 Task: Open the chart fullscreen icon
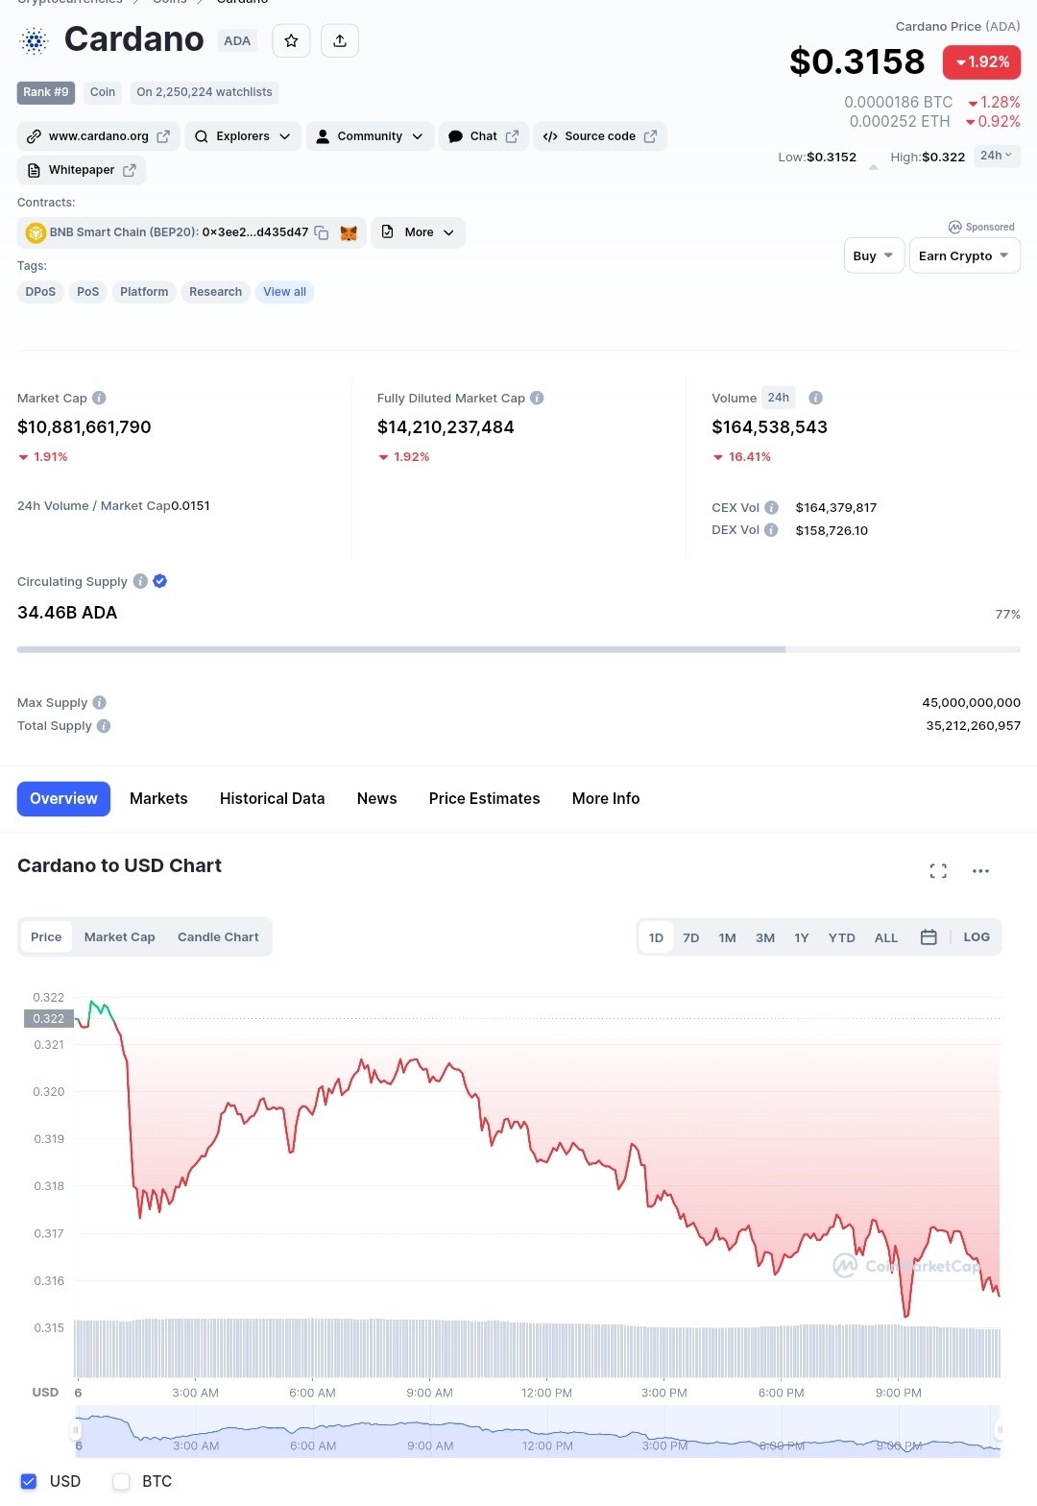[x=938, y=871]
